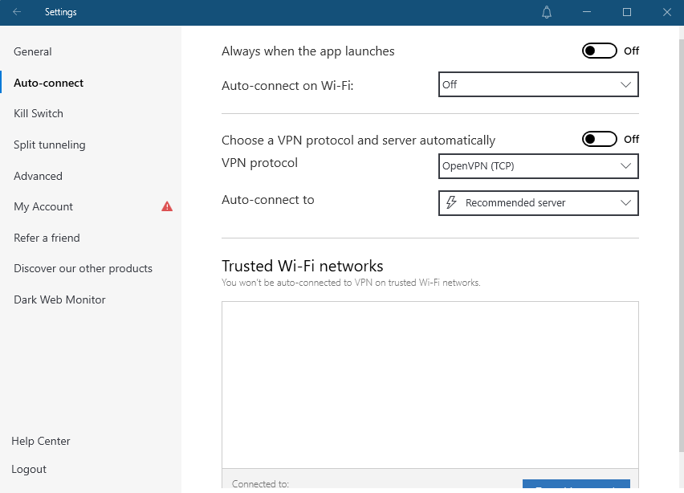Viewport: 684px width, 493px height.
Task: Click the lightning bolt Recommended server icon
Action: tap(451, 203)
